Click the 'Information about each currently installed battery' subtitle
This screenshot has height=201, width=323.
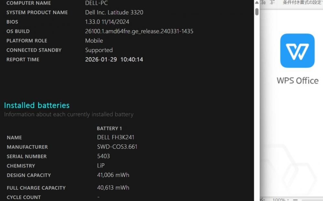[69, 114]
